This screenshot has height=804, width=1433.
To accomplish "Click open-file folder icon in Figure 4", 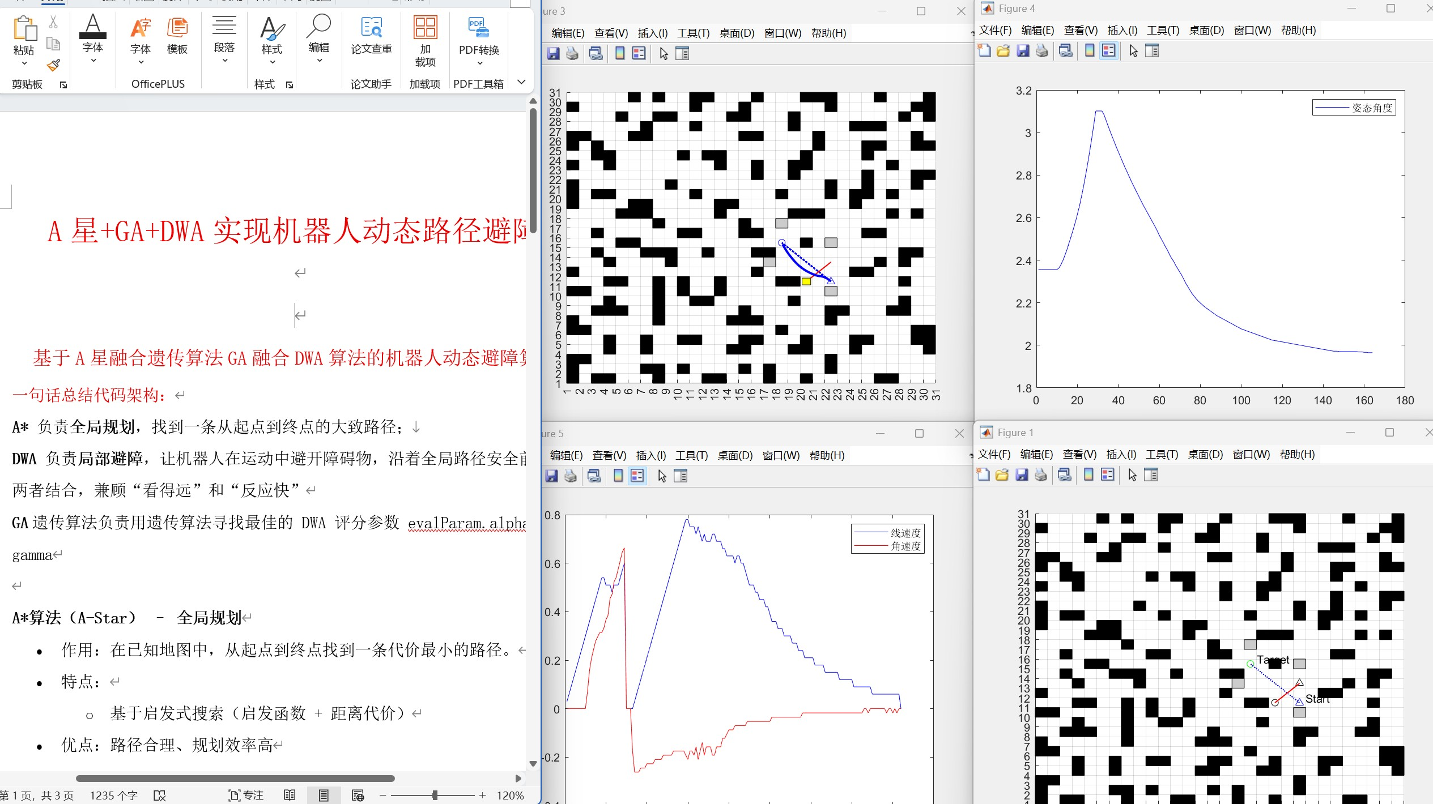I will (1003, 51).
